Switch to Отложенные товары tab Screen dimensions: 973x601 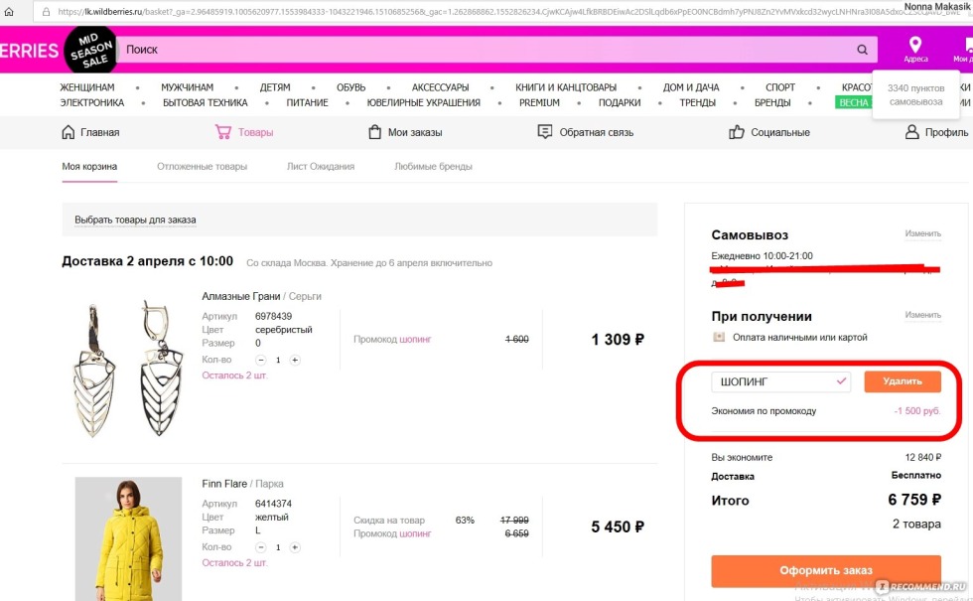point(202,167)
